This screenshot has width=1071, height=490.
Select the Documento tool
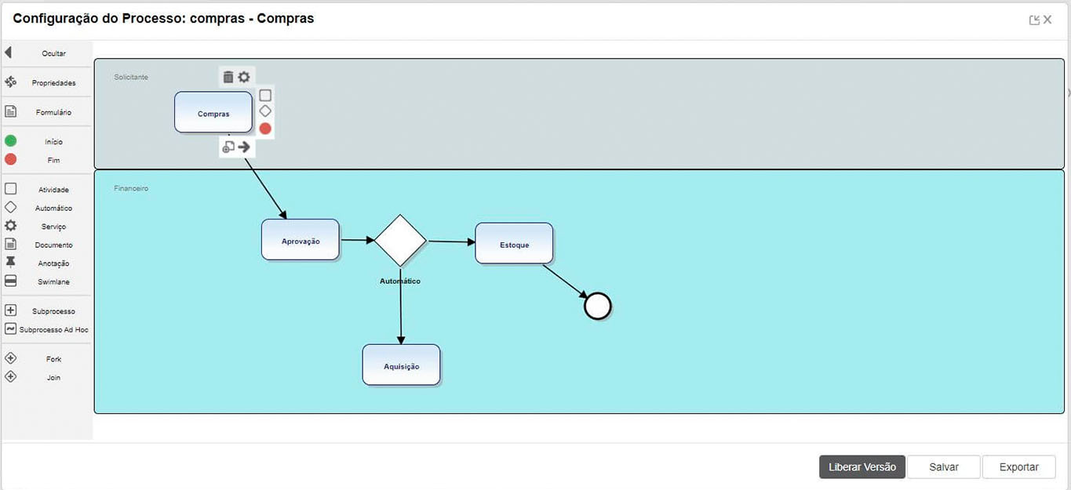(x=11, y=245)
